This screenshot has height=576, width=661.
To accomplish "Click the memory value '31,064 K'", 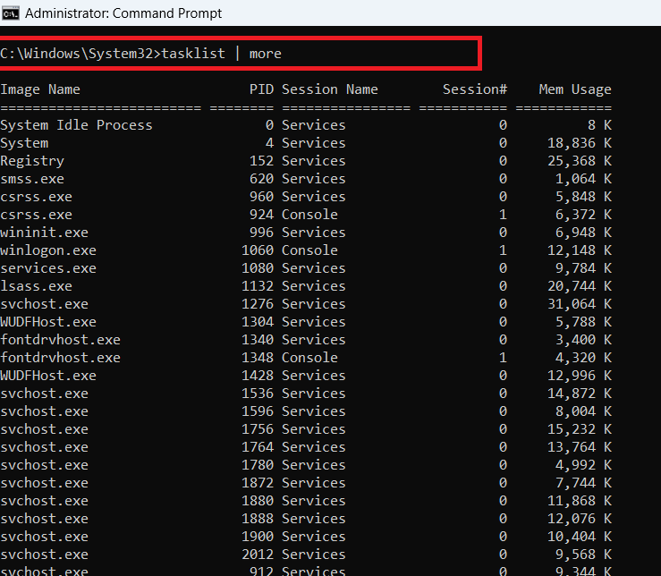I will click(x=580, y=304).
